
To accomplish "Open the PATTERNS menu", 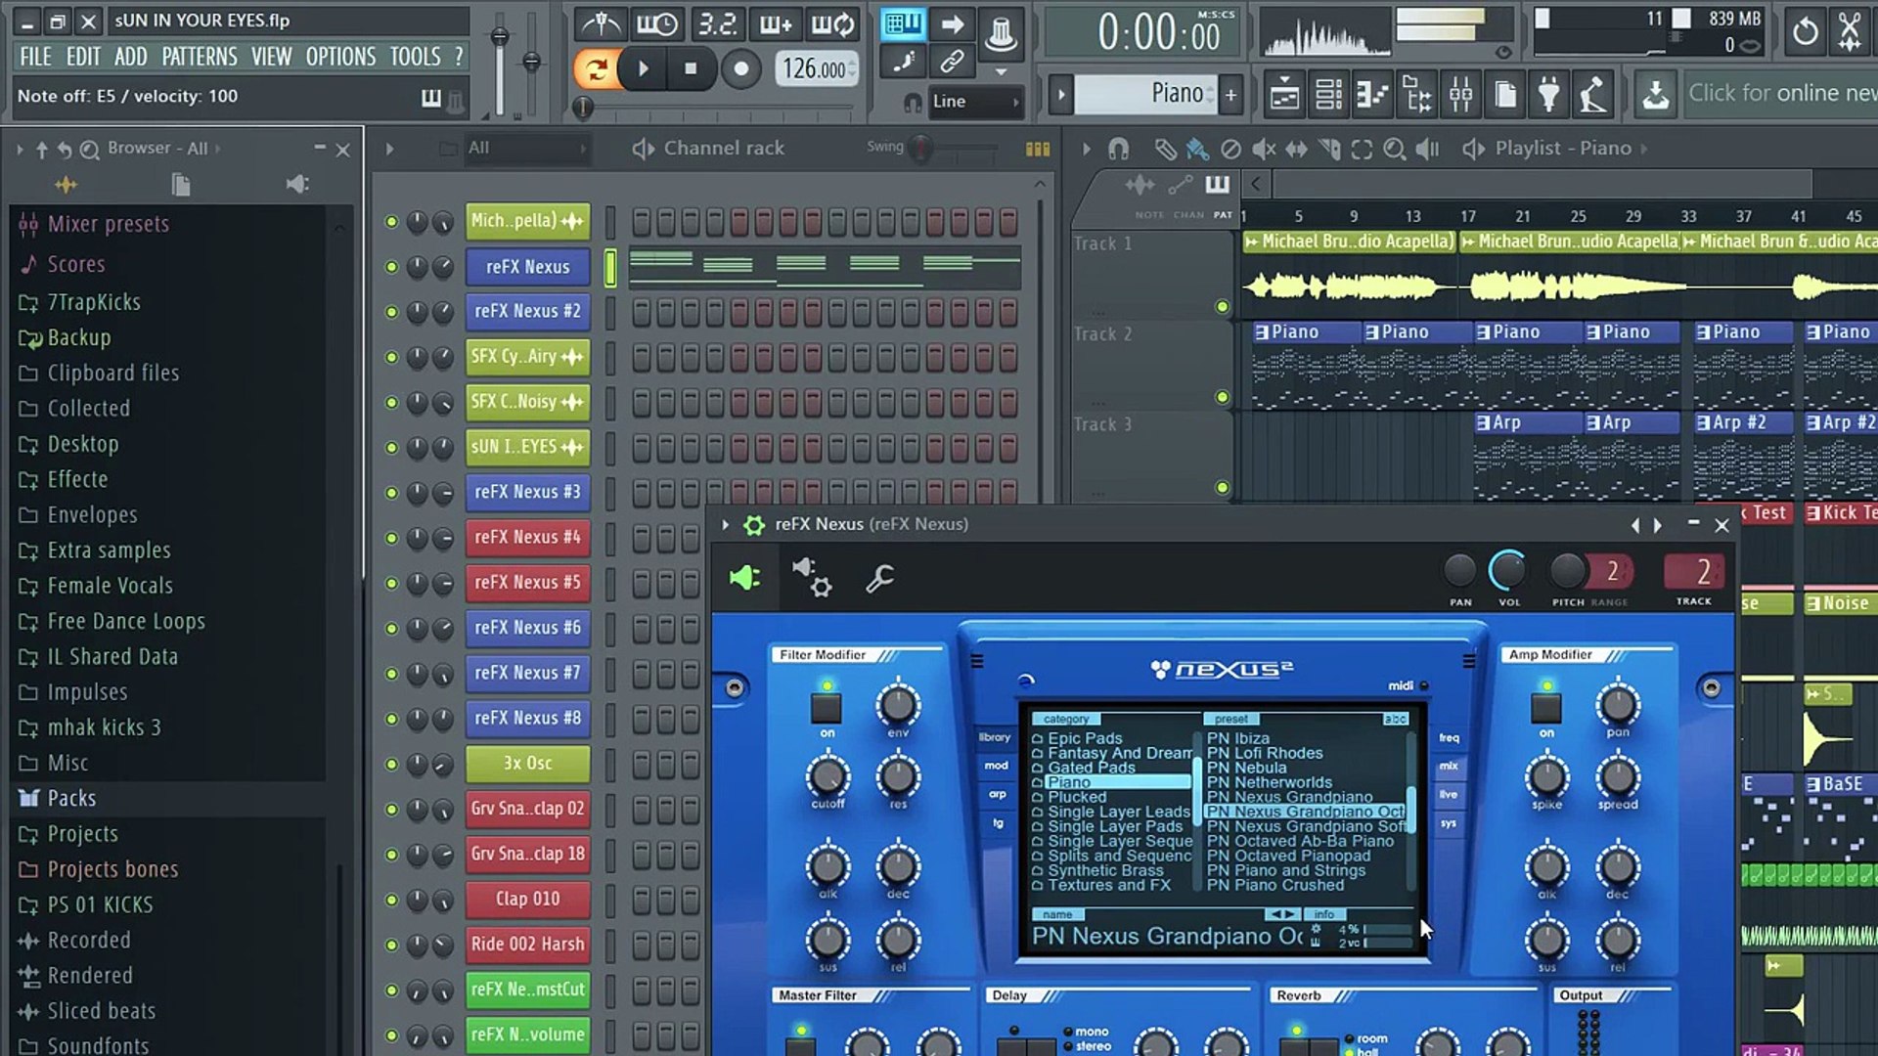I will point(199,57).
